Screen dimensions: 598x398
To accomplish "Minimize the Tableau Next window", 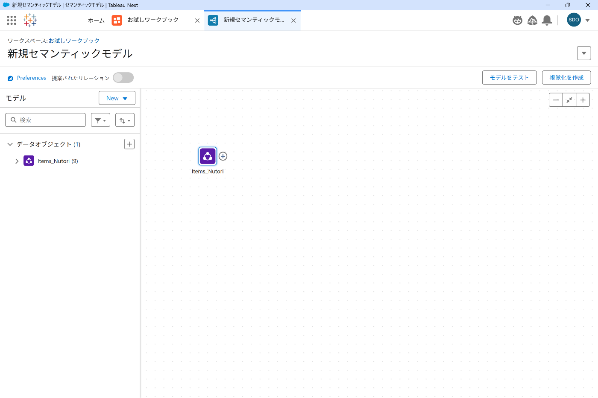I will point(548,5).
